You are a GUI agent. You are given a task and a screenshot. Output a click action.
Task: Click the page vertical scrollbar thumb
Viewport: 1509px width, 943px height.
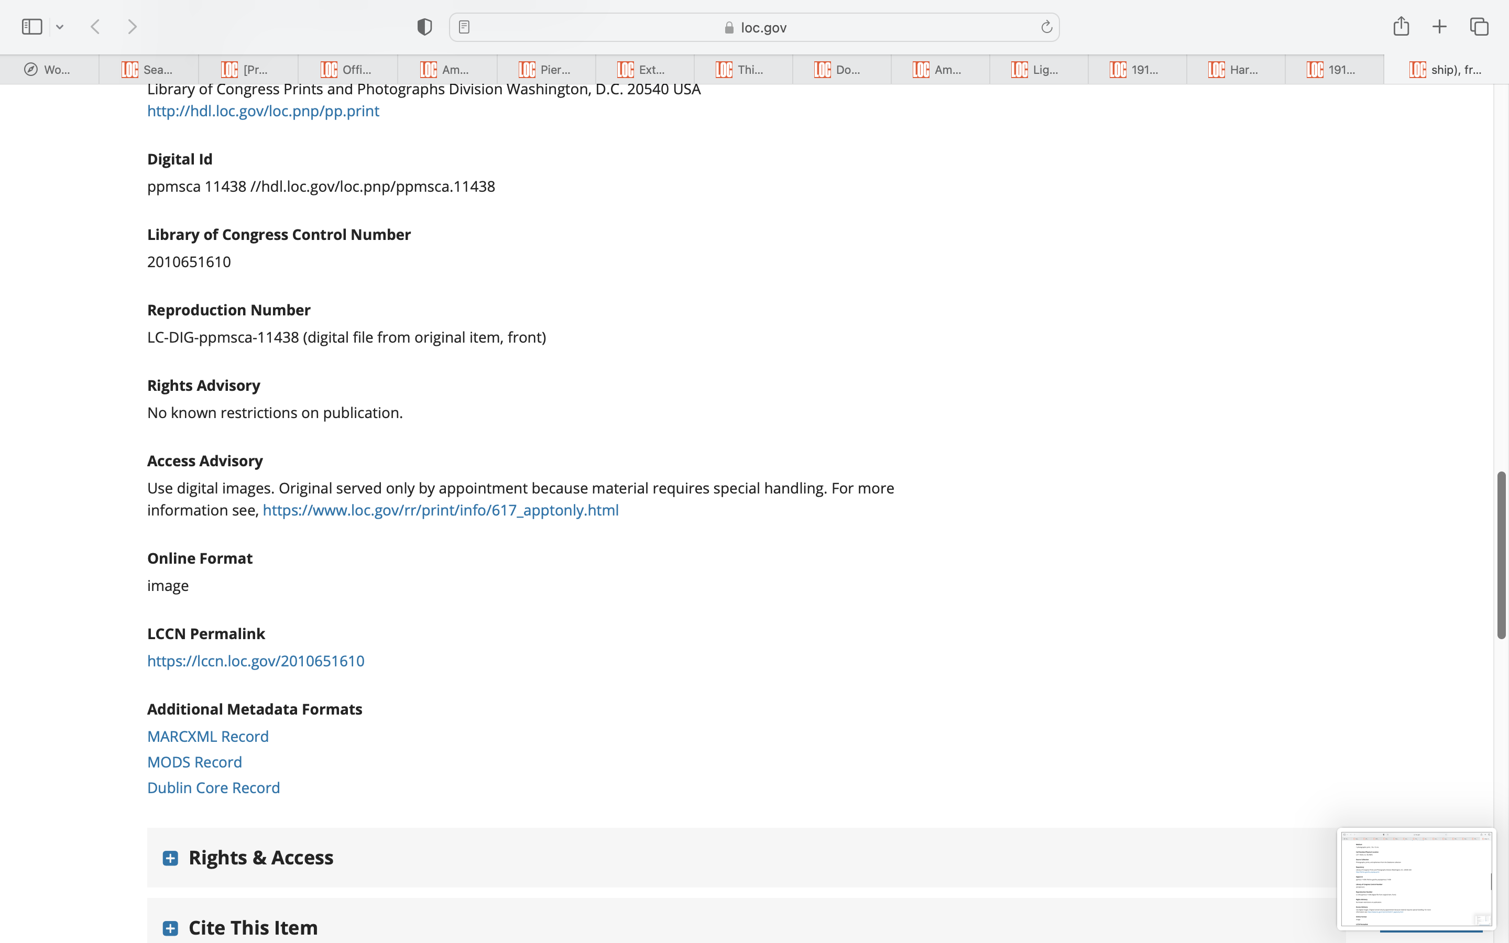tap(1502, 555)
